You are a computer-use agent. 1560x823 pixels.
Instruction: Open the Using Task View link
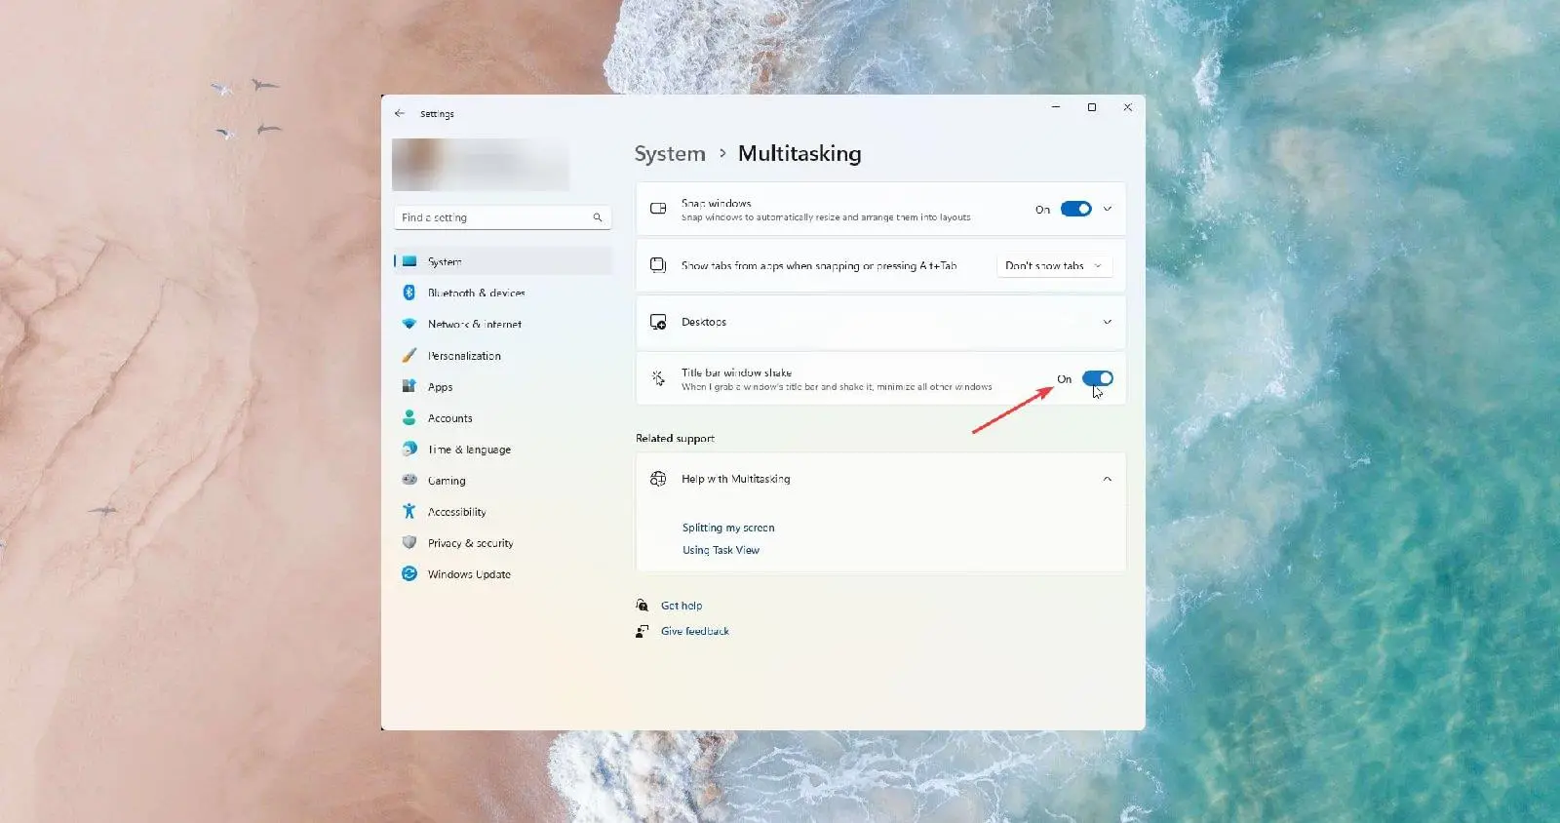[721, 550]
